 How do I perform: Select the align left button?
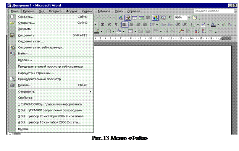[125, 24]
